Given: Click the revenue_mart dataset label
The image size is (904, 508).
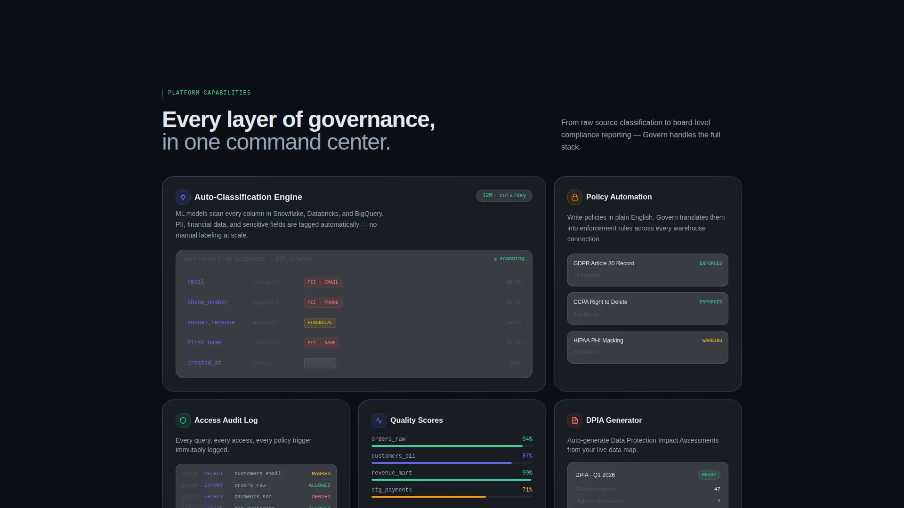Looking at the screenshot, I should pyautogui.click(x=392, y=473).
